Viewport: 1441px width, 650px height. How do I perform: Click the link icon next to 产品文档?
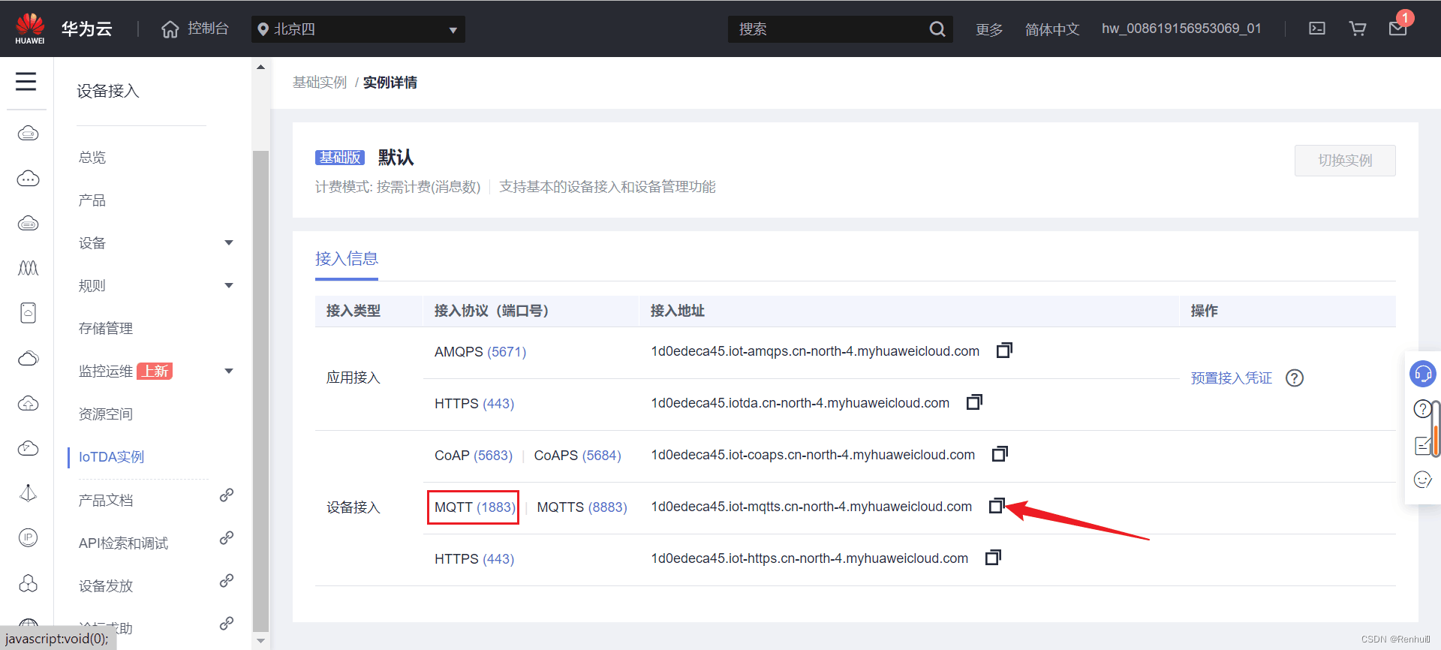pyautogui.click(x=227, y=495)
